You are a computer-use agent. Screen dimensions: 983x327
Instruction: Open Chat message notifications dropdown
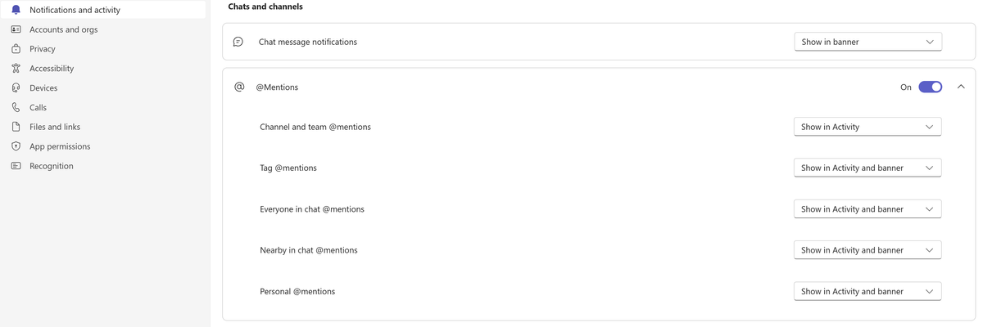867,42
